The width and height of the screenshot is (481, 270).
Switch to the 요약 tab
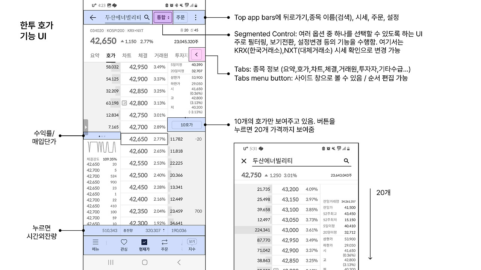coord(95,55)
